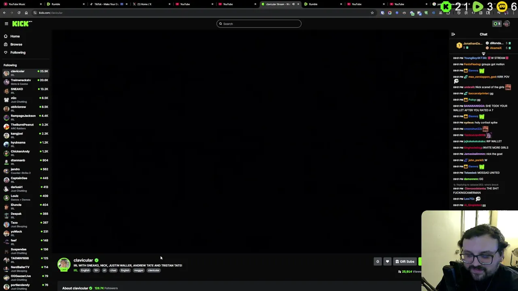Image resolution: width=518 pixels, height=291 pixels.
Task: Click max_verstappen_god username in chat
Action: coord(482,77)
